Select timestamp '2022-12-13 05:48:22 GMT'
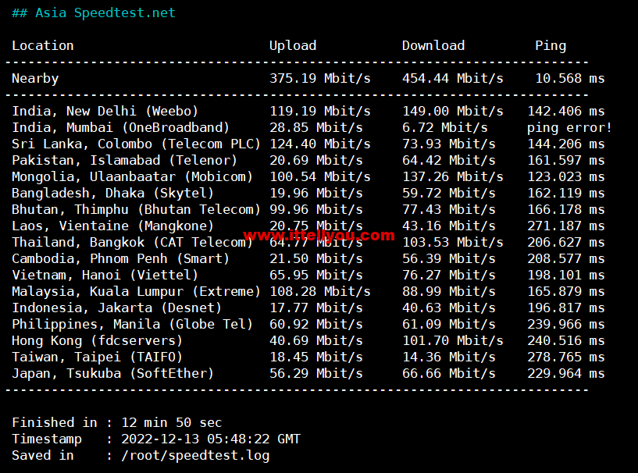This screenshot has width=638, height=473. point(211,439)
